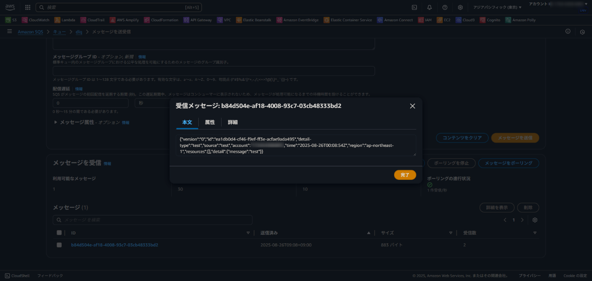
Task: Open Elastic Beanstalk favorite shortcut
Action: pos(254,20)
